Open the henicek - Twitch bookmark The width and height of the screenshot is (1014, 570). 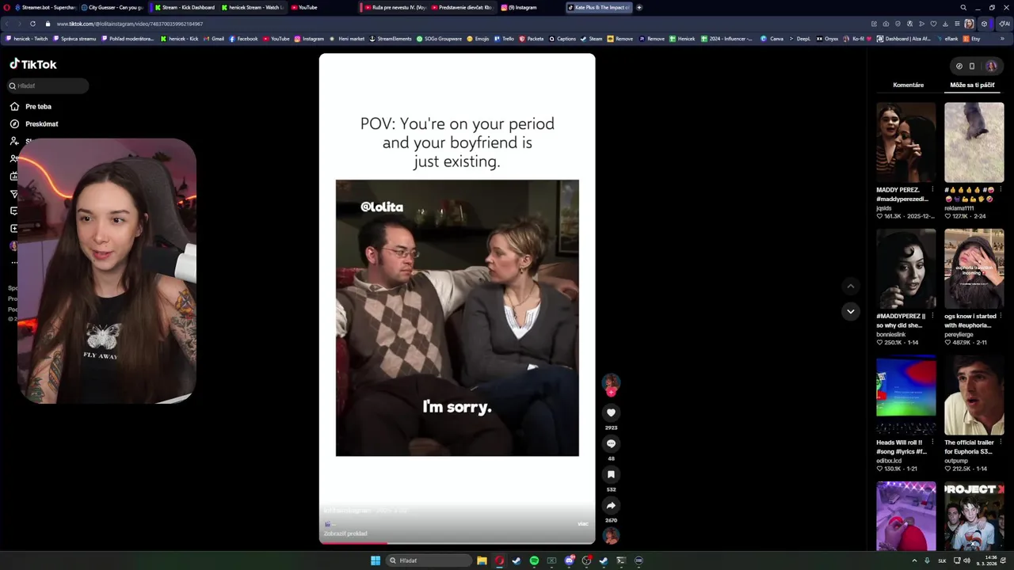click(27, 39)
